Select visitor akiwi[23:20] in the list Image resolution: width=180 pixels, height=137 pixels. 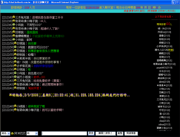(x=165, y=82)
